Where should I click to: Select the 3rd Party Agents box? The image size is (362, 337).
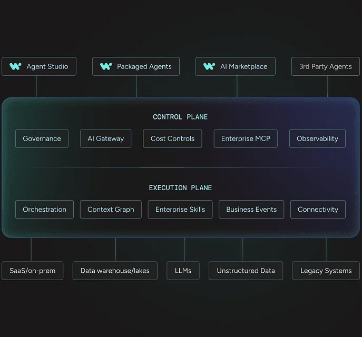point(325,66)
